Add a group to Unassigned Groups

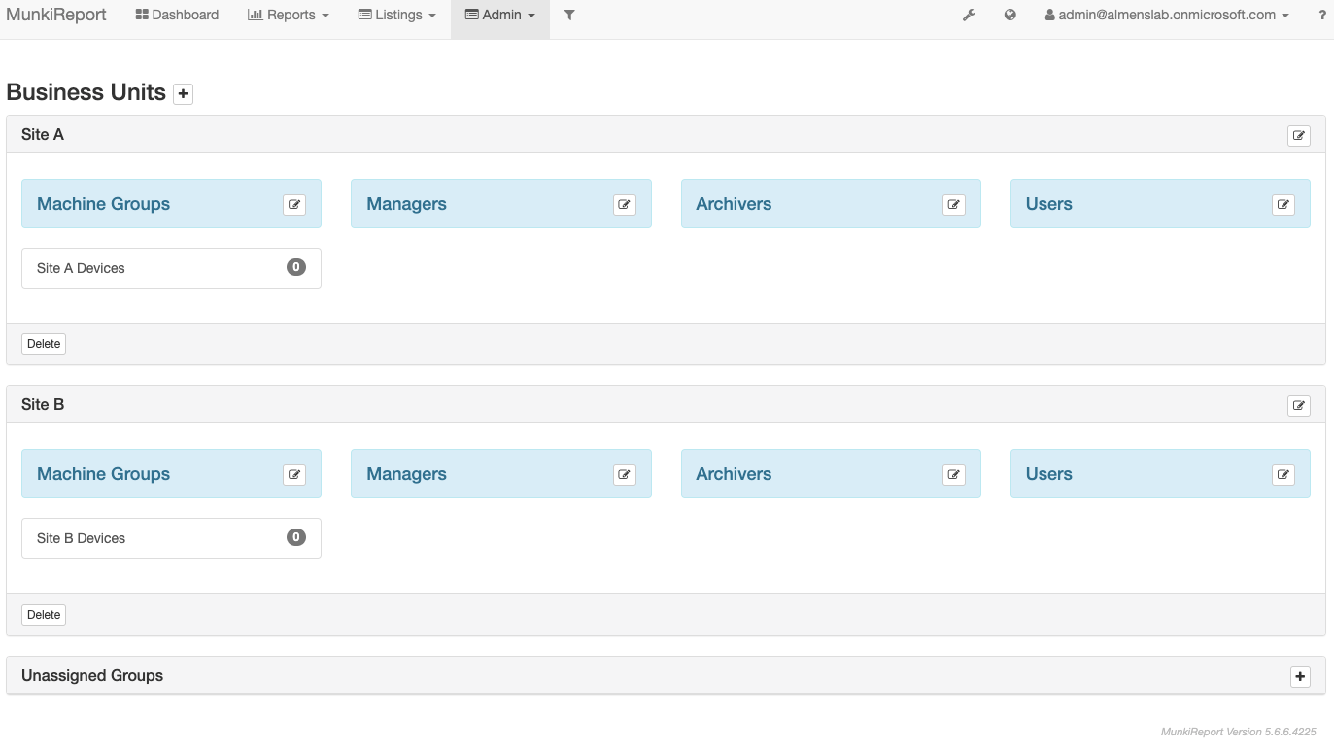pos(1300,677)
